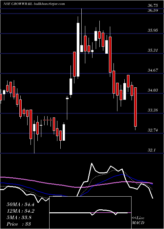Click the last large red candlestick

pos(135,107)
